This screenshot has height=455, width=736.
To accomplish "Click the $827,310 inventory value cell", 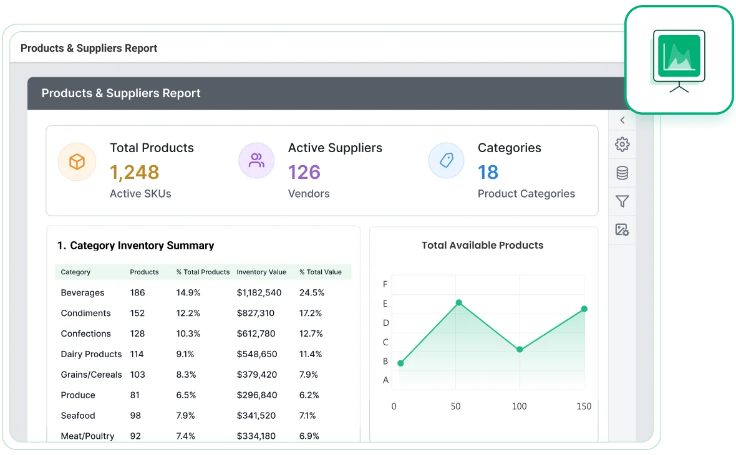I will tap(255, 314).
